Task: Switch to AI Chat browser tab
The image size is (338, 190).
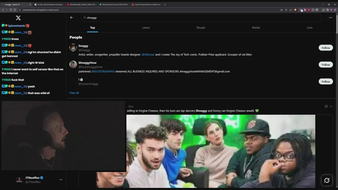Action: click(49, 4)
